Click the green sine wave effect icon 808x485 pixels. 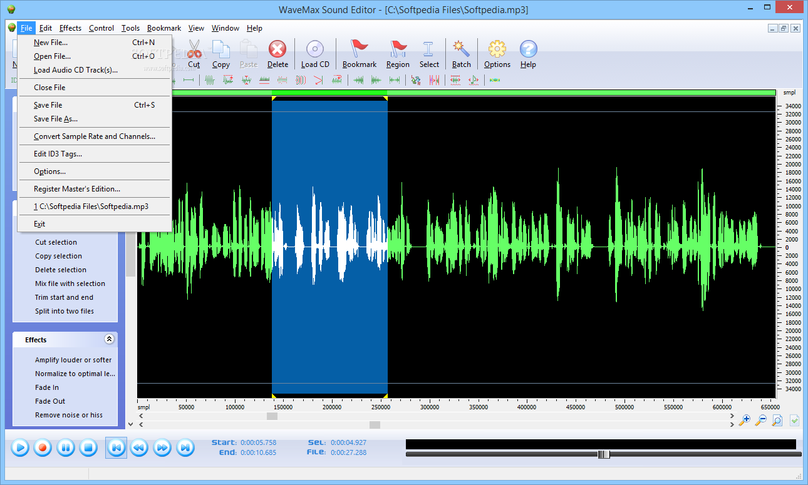[209, 80]
